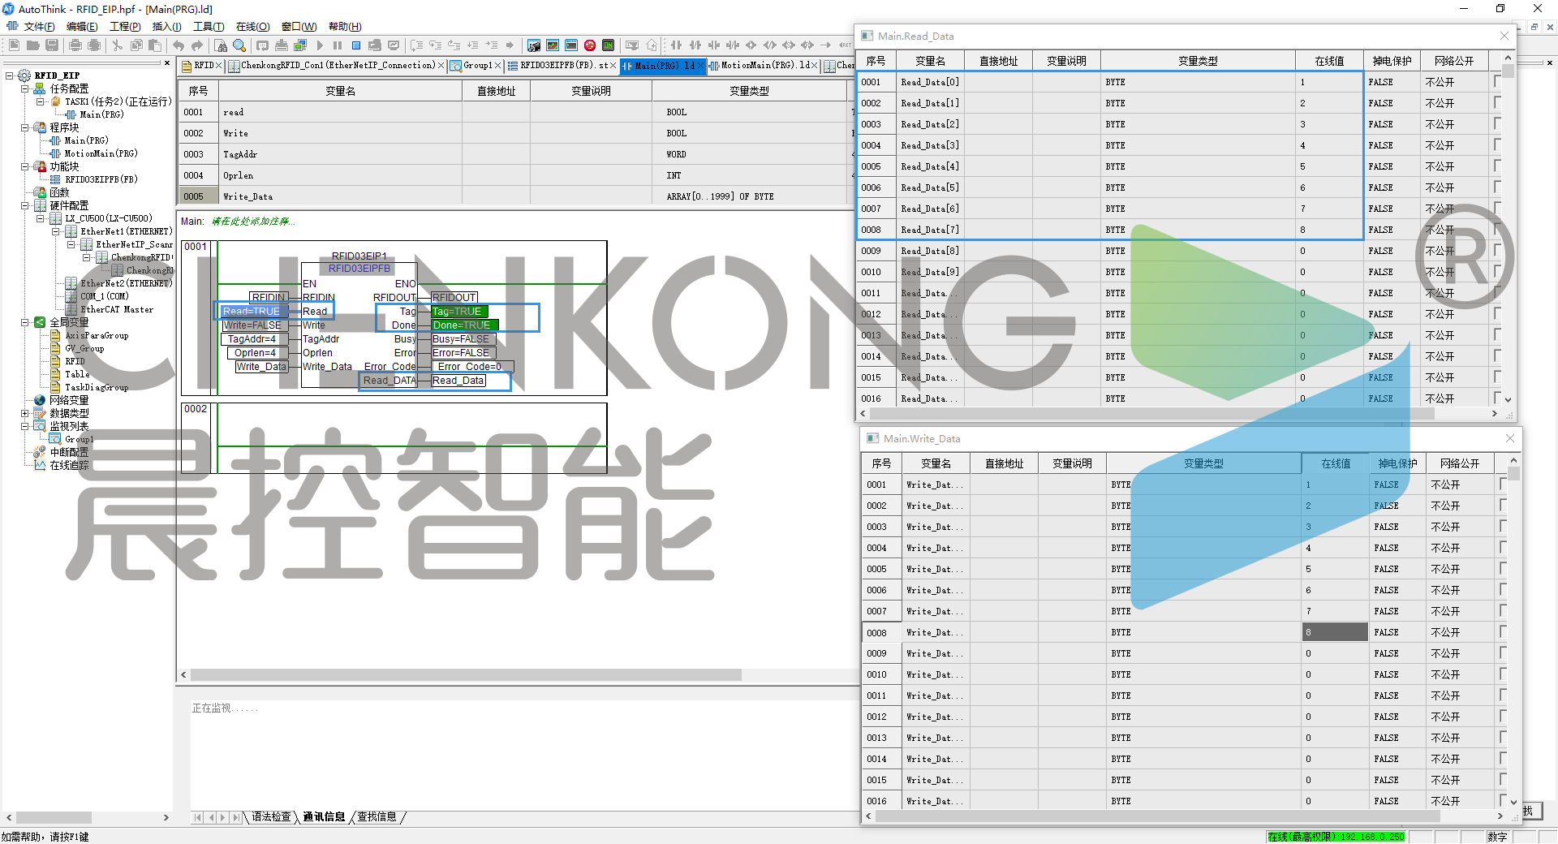This screenshot has width=1558, height=844.
Task: Collapse the 功能块 tree node
Action: click(x=25, y=166)
